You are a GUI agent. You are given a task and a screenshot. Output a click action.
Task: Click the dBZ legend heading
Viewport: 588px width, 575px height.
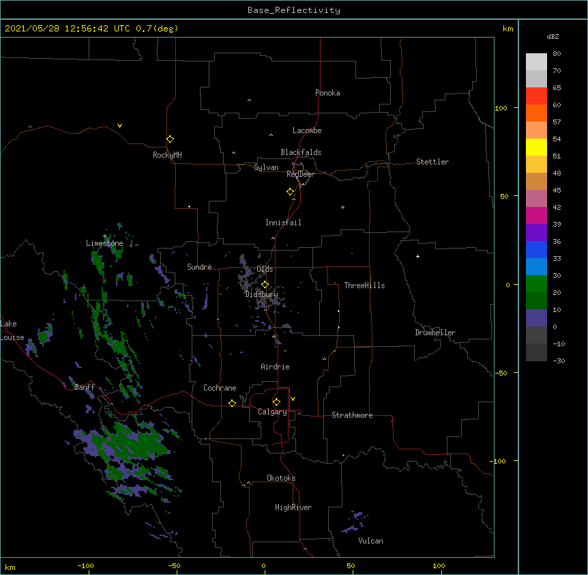[553, 36]
